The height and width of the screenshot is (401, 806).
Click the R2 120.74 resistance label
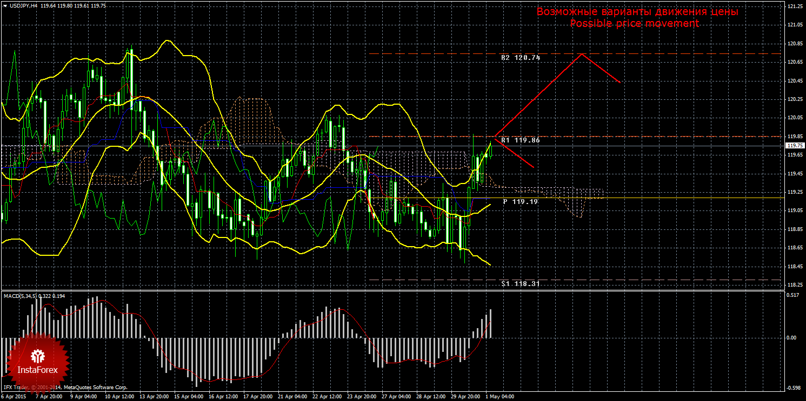521,57
